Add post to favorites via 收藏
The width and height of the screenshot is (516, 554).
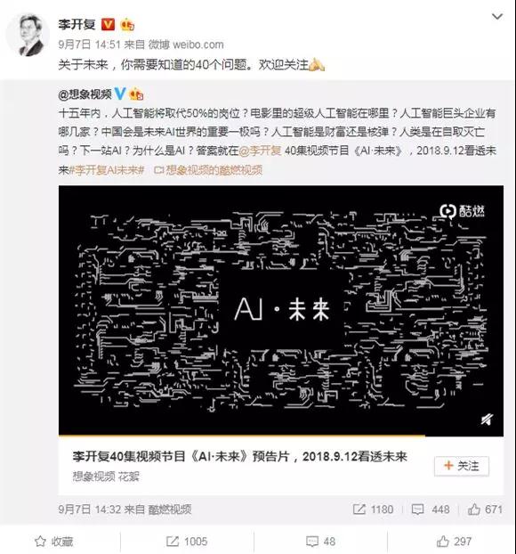(x=53, y=542)
